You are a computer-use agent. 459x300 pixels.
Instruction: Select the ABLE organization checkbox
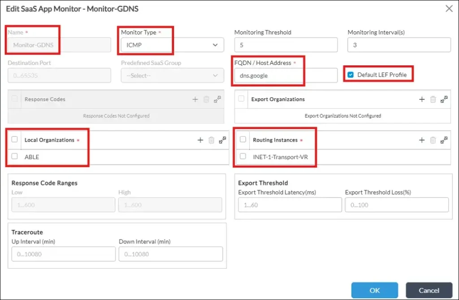tap(15, 157)
